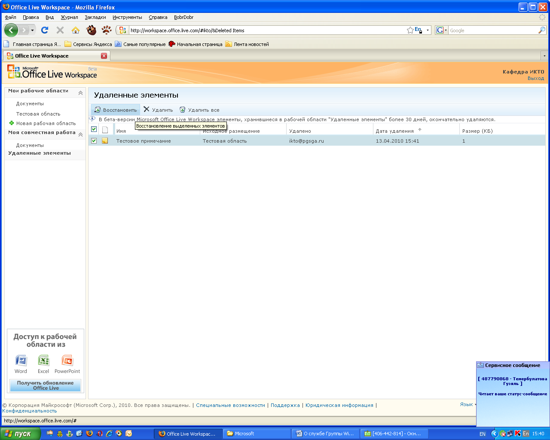Close the Office Live Workspace tab
The image size is (550, 440).
point(104,56)
